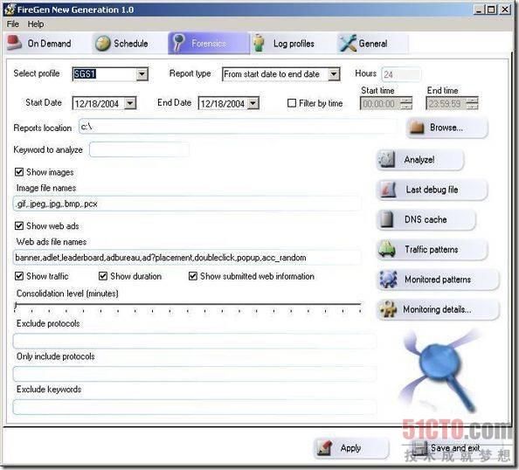This screenshot has width=519, height=470.
Task: Uncheck Show web ads
Action: [x=19, y=225]
